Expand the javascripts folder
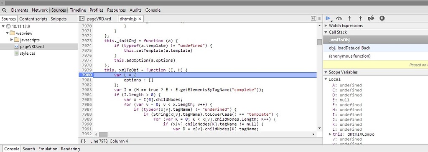Screen dimensions: 428x152 pyautogui.click(x=12, y=40)
